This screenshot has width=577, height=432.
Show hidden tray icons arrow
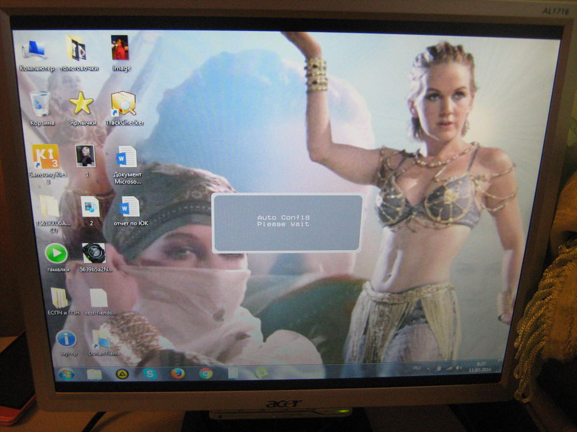tap(428, 368)
